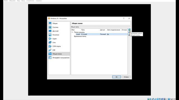
Task: Collapse the Папки машины tree group
Action: (72, 32)
